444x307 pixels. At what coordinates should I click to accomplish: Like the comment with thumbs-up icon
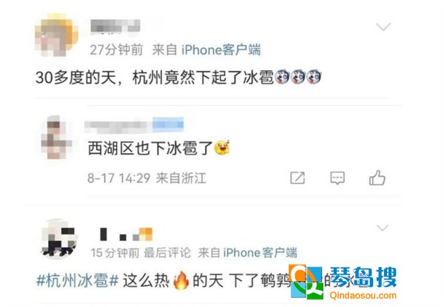point(377,178)
